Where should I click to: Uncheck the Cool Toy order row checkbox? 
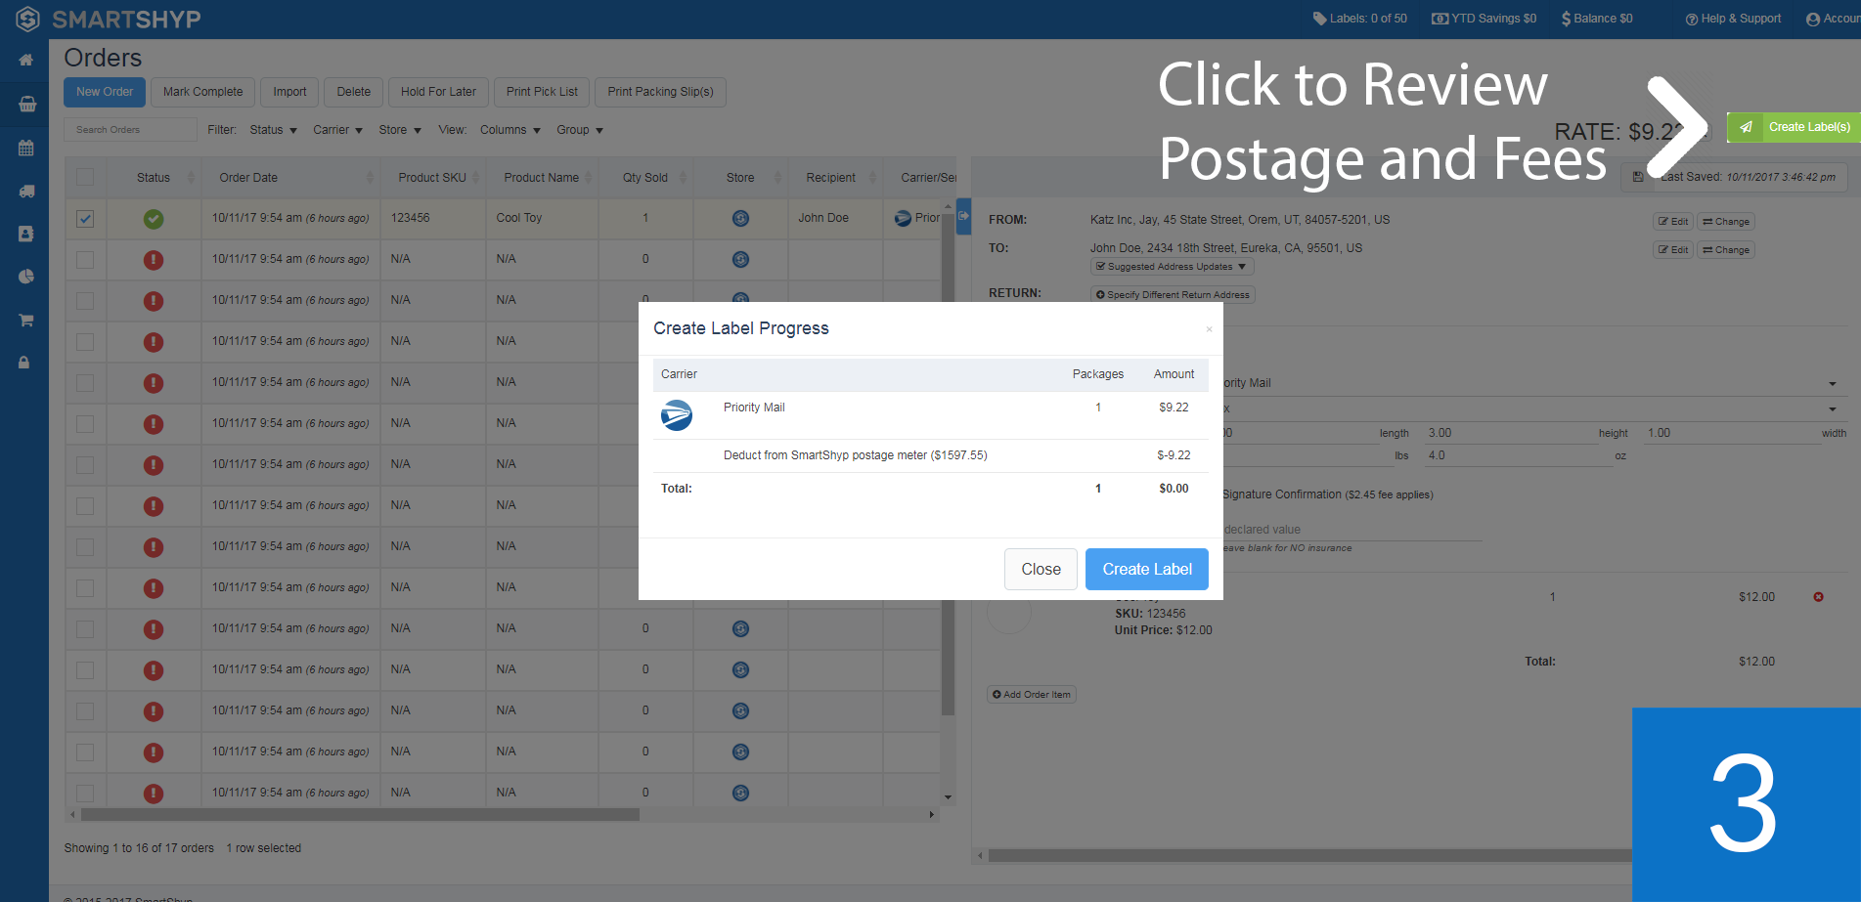pyautogui.click(x=85, y=219)
